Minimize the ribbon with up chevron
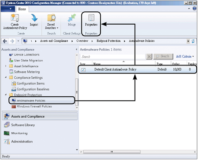This screenshot has width=198, height=160. pos(189,9)
